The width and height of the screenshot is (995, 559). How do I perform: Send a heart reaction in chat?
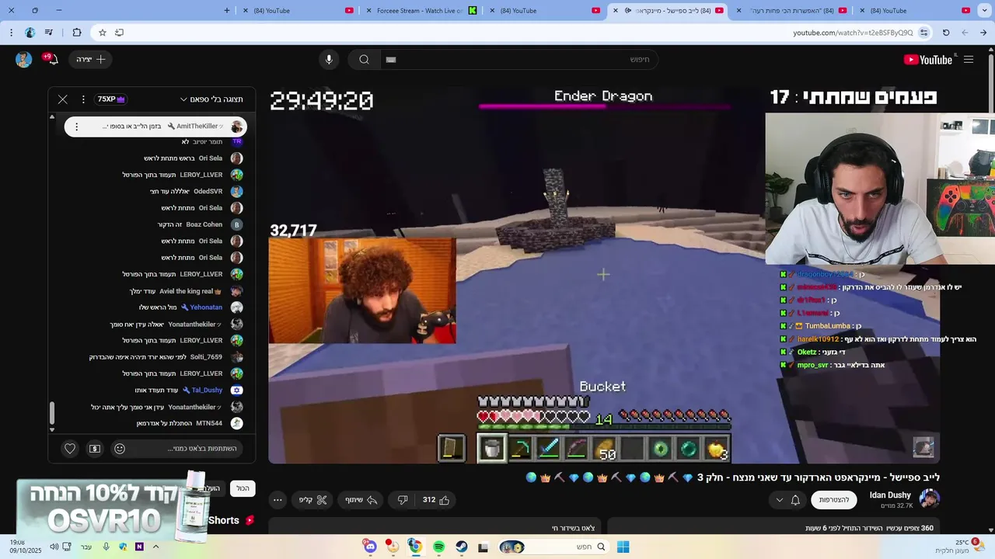click(x=70, y=448)
